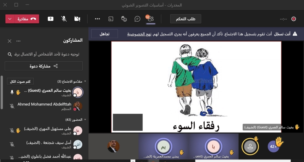Click the shared slide showing رفقاء السوء
304x162 pixels.
coord(196,87)
